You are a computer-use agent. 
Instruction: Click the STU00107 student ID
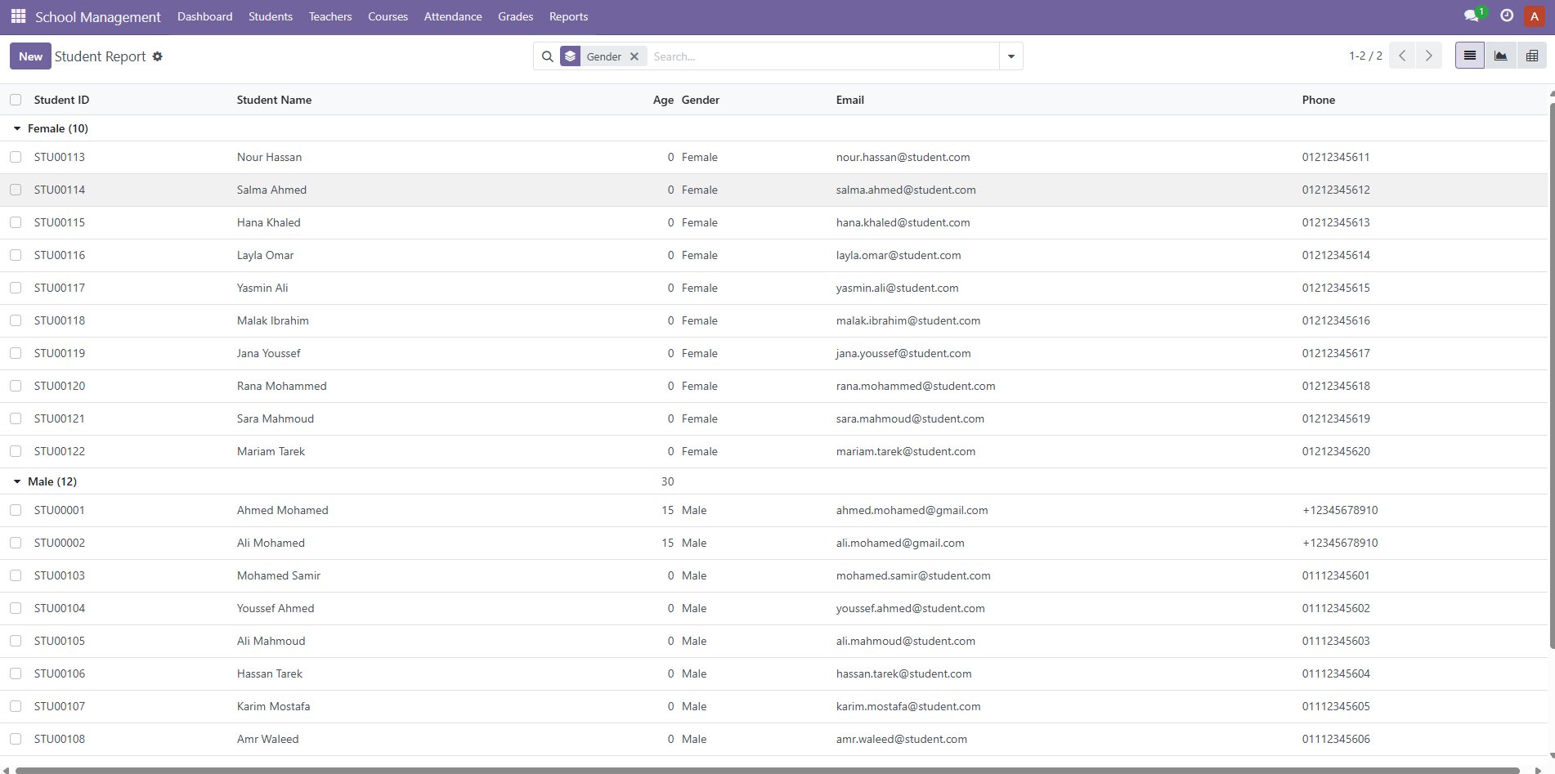[x=60, y=706]
